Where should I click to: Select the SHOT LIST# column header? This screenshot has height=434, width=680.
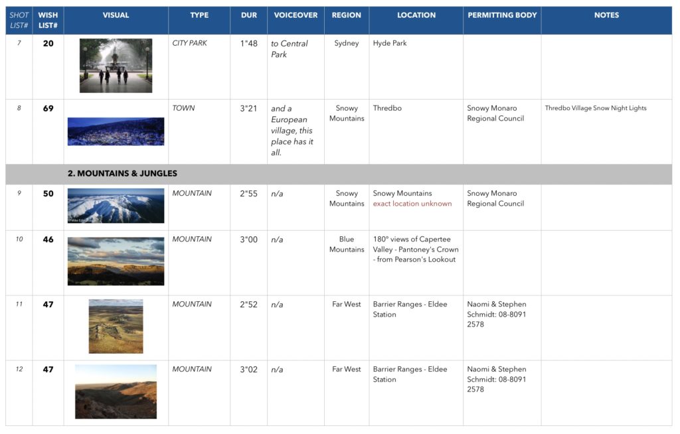pos(19,21)
